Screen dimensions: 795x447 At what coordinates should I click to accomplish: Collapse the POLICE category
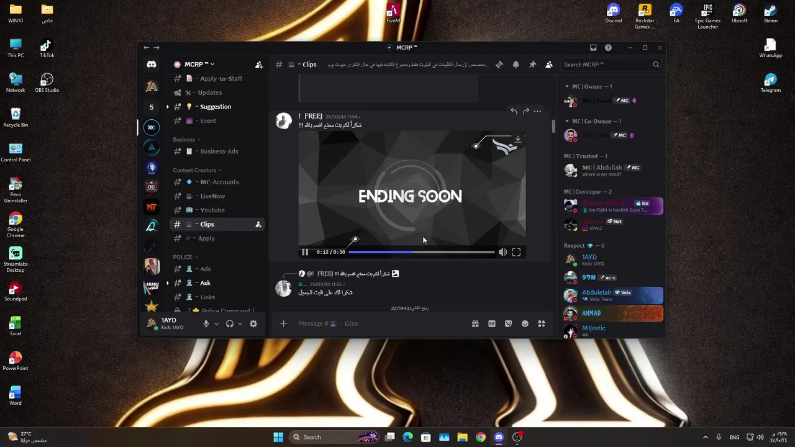tap(186, 257)
